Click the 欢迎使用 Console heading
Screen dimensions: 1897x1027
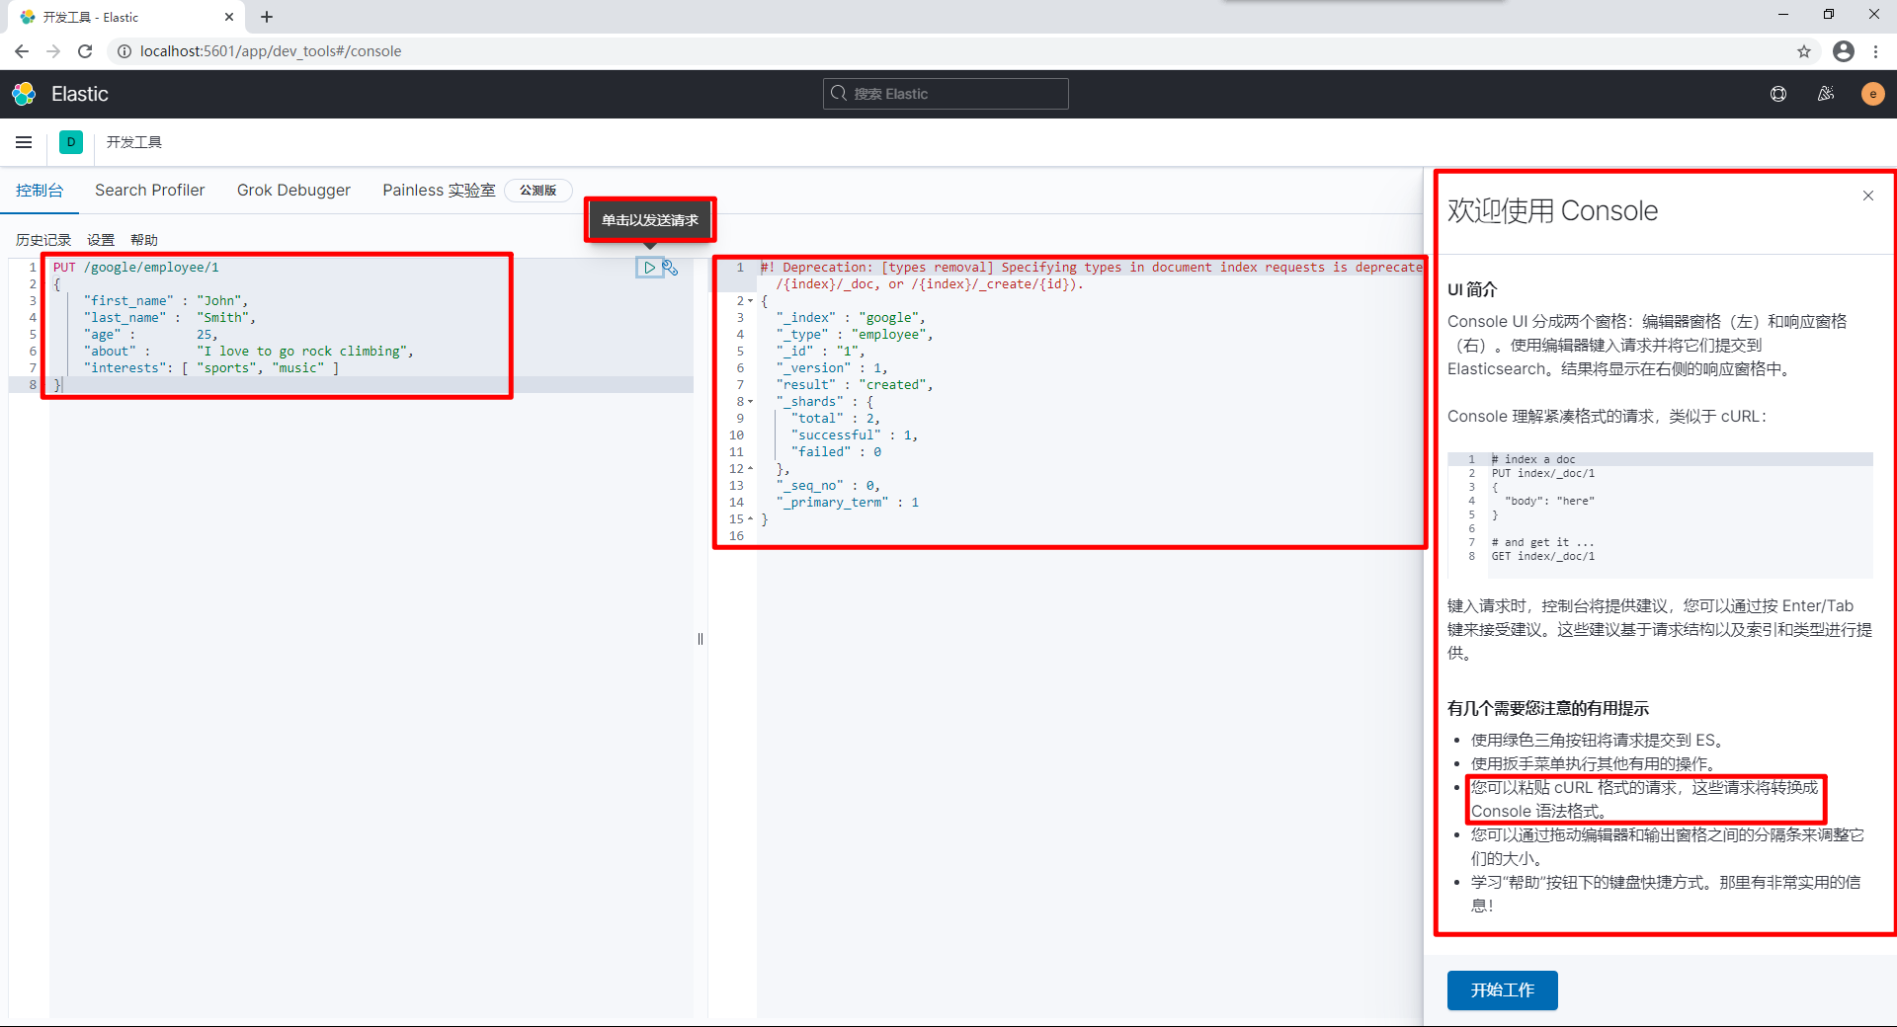click(x=1552, y=210)
